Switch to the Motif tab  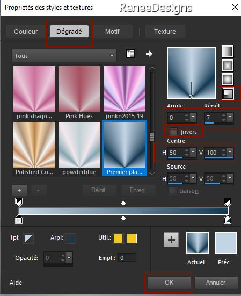(x=112, y=31)
